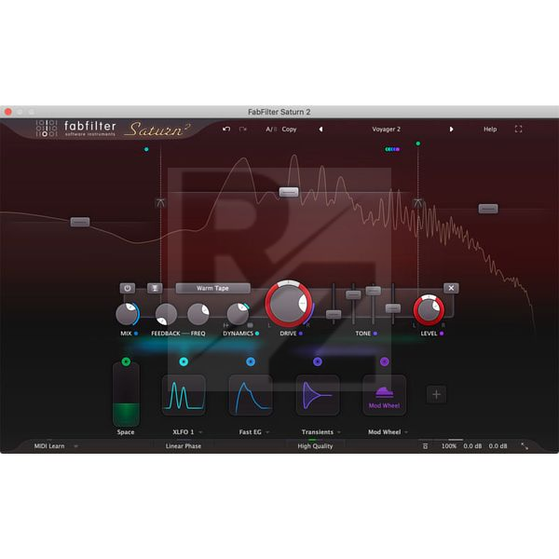Click the Dynamics modulation indicator dot
The image size is (559, 559).
(x=257, y=334)
